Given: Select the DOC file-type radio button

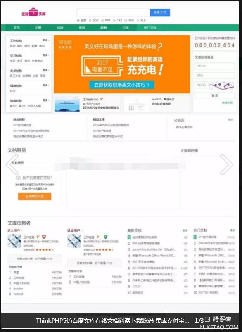Looking at the screenshot, I should [90, 21].
